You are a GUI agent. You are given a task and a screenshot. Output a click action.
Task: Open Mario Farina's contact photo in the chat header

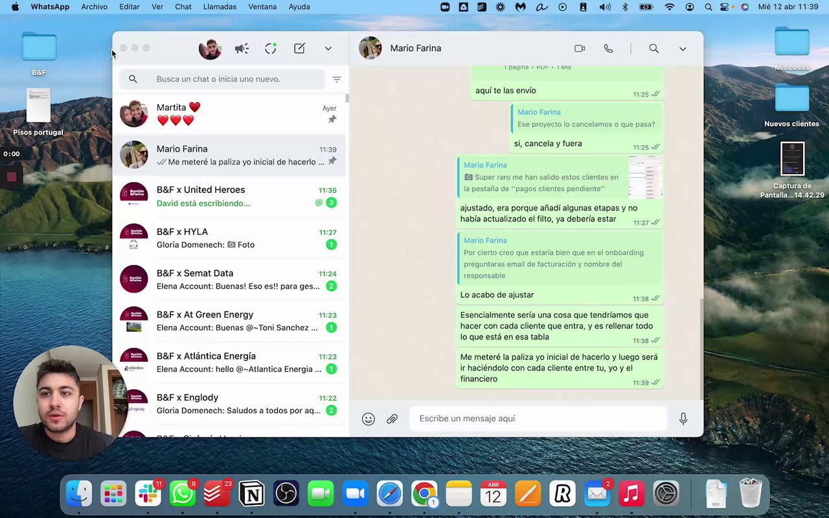[x=370, y=49]
